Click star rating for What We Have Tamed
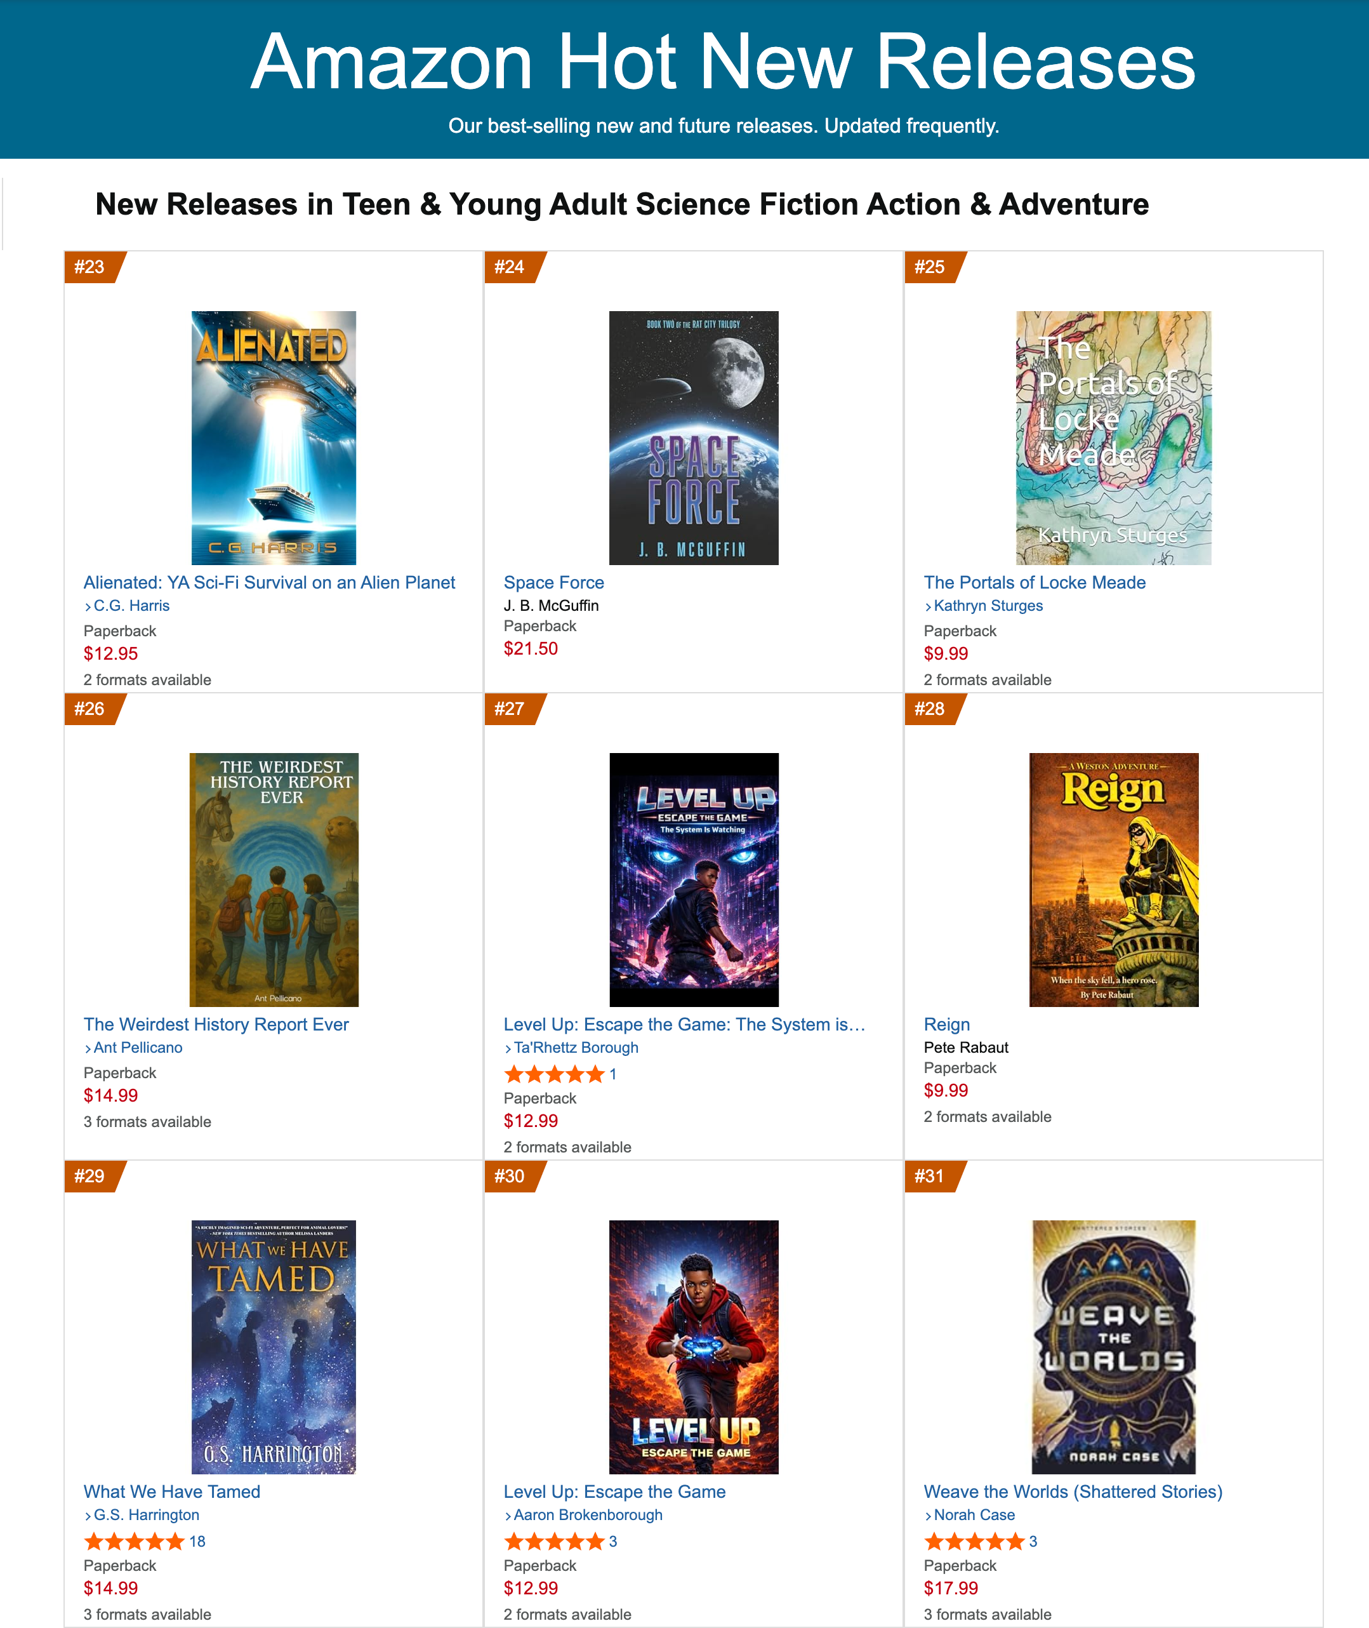 pyautogui.click(x=133, y=1541)
